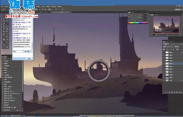Click the foreground color swatch in the toolbox
This screenshot has height=117, width=183.
coord(4,42)
